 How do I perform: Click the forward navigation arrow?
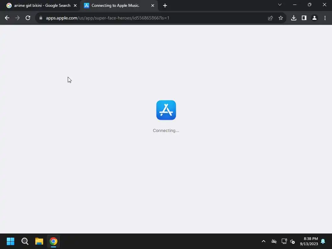click(x=18, y=18)
